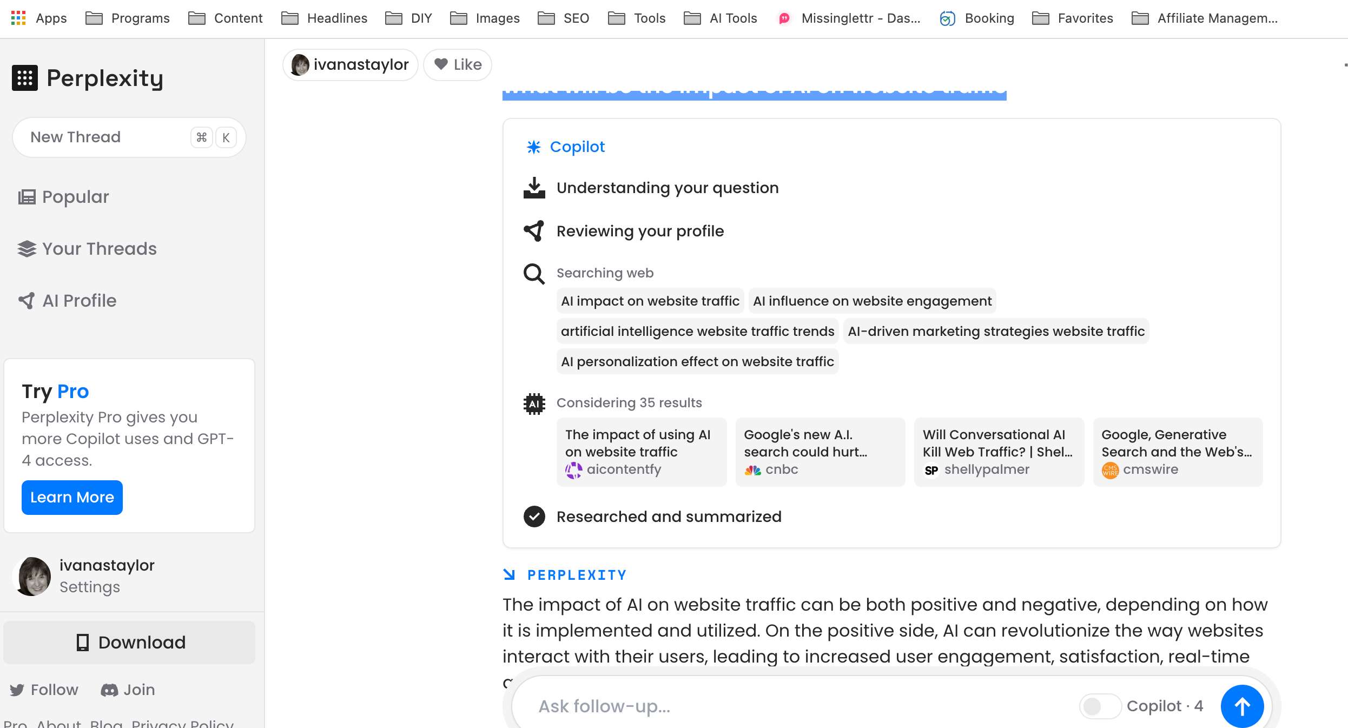Join the Discord community
The width and height of the screenshot is (1348, 728).
point(128,690)
